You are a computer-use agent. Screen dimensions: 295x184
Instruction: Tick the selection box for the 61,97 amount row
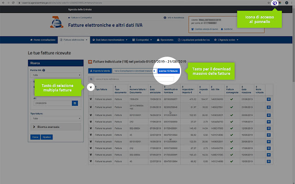click(x=91, y=107)
